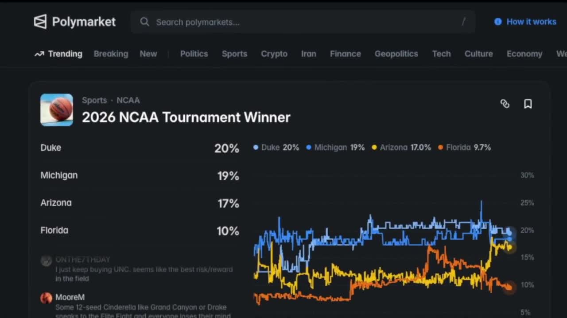This screenshot has width=567, height=318.
Task: Click the Polymarket logo icon
Action: point(40,22)
